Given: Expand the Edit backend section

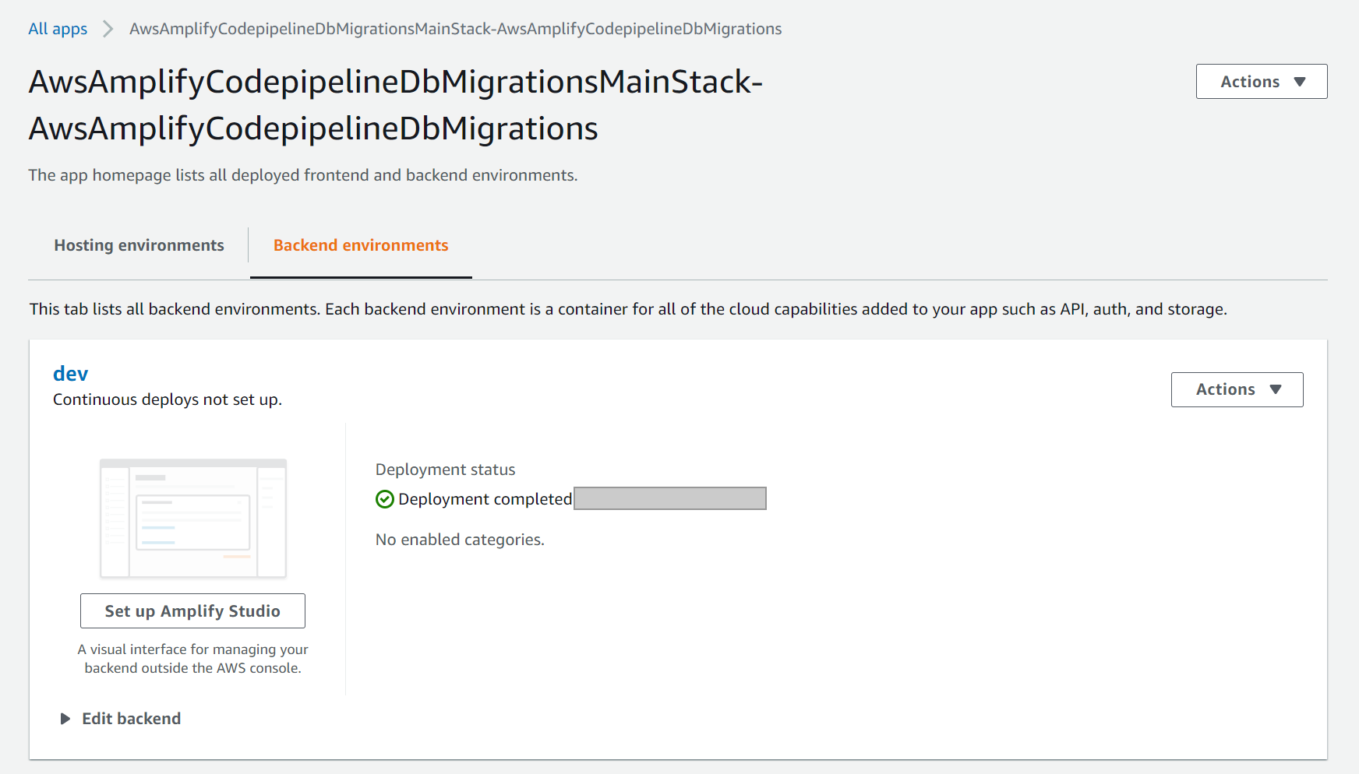Looking at the screenshot, I should pos(121,719).
